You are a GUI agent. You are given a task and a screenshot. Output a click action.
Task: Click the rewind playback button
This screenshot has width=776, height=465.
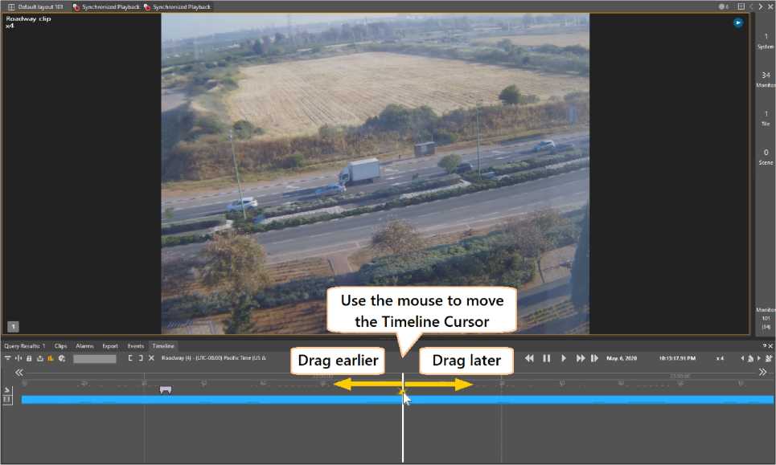click(529, 358)
